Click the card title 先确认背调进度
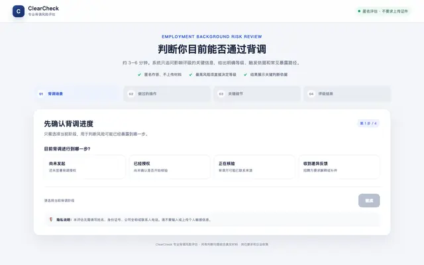The height and width of the screenshot is (265, 424). click(69, 124)
